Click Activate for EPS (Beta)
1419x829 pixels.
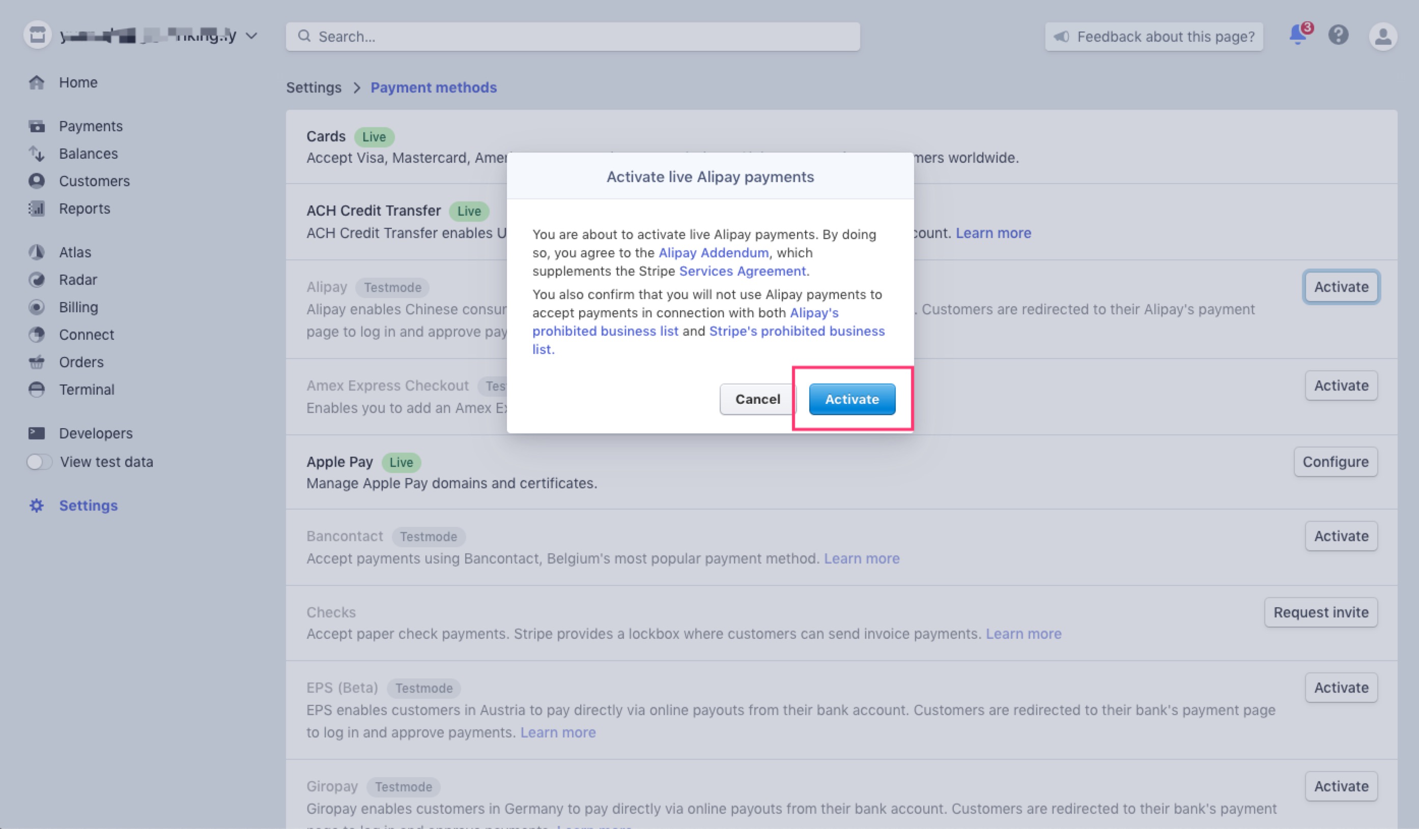(1341, 687)
